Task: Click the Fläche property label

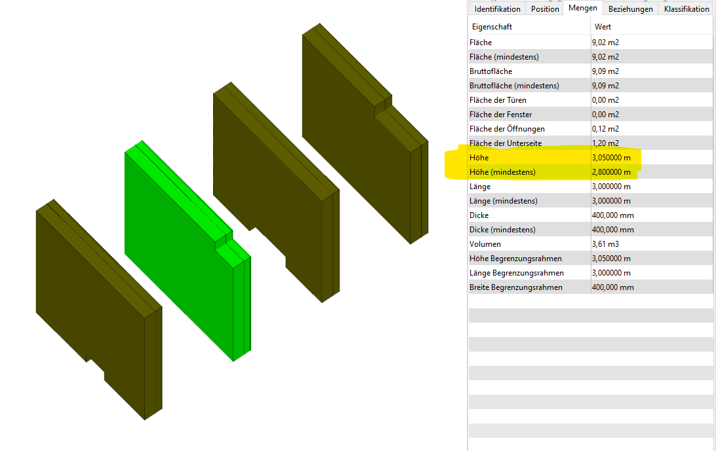Action: pos(481,43)
